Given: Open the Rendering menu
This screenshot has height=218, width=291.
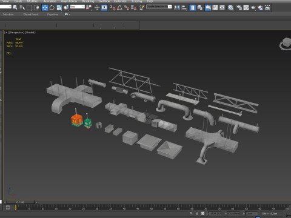Looking at the screenshot, I should (88, 1).
